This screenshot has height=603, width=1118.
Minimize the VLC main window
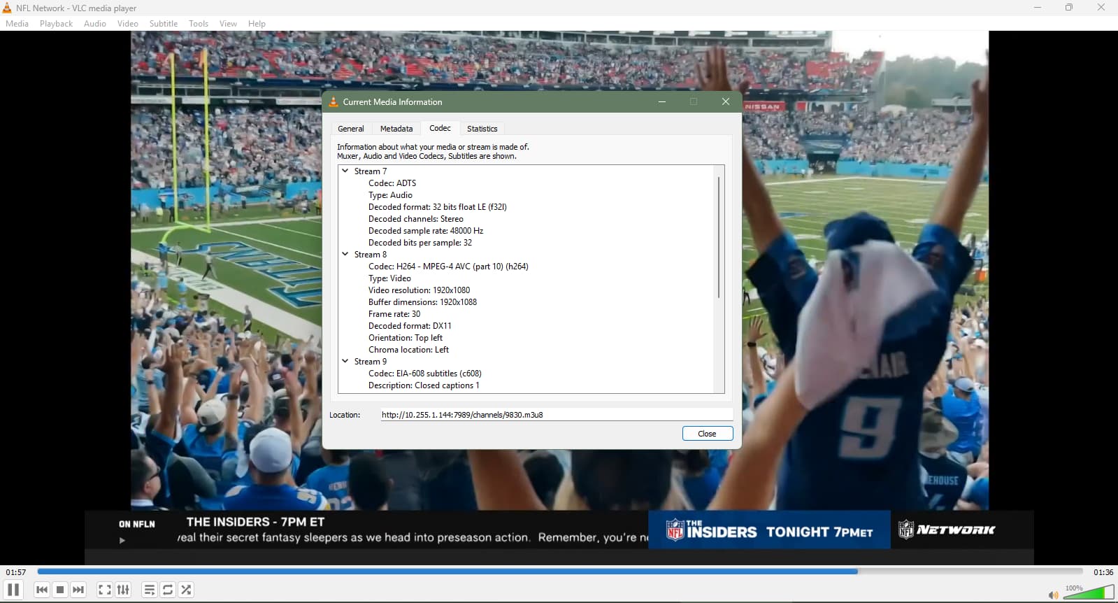click(1038, 8)
